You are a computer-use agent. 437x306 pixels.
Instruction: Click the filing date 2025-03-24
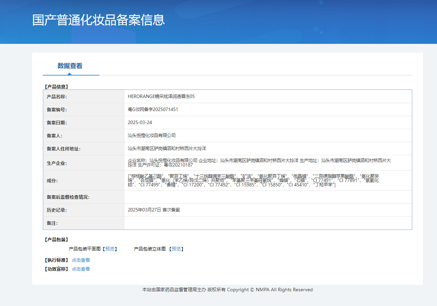coord(140,123)
